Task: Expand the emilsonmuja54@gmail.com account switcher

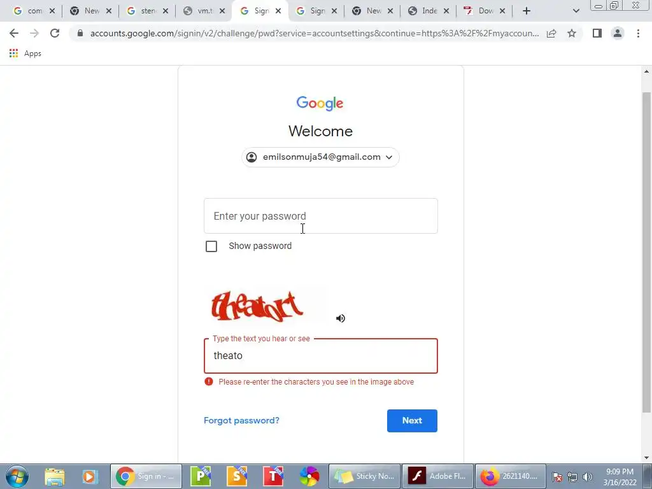Action: 321,157
